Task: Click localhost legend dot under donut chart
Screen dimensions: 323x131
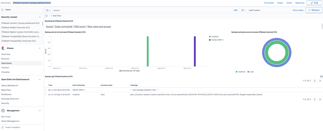Action: 236,72
